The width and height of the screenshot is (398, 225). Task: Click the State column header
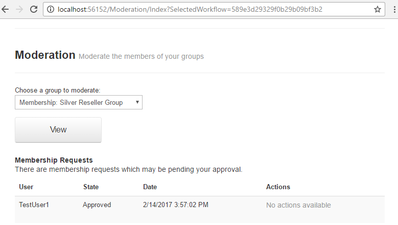(x=91, y=187)
